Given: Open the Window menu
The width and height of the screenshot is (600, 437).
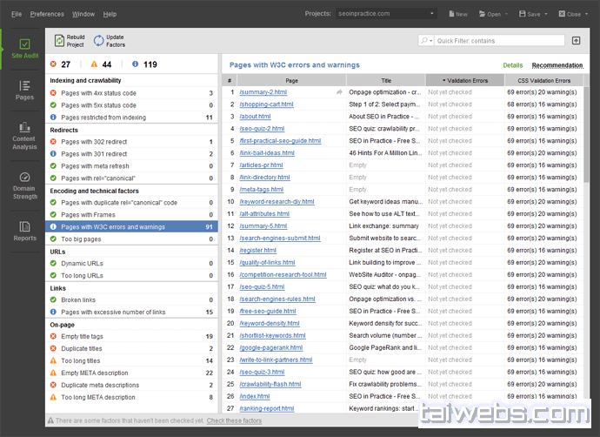Looking at the screenshot, I should [x=83, y=14].
